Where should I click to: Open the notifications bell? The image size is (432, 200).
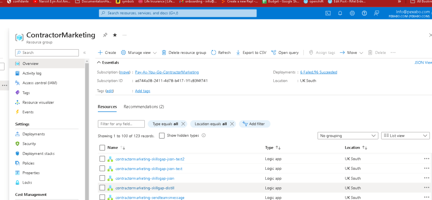340,13
